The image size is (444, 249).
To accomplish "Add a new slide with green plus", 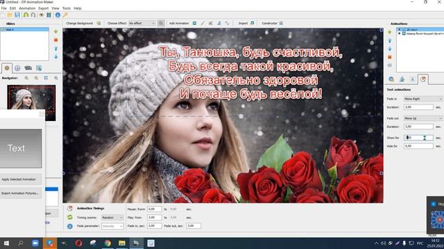I will [x=56, y=32].
